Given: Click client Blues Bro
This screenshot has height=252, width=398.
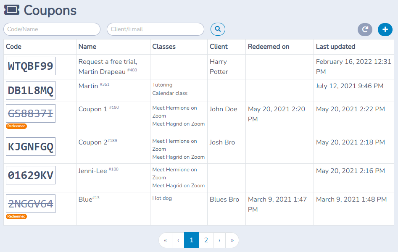Looking at the screenshot, I should pyautogui.click(x=224, y=199).
